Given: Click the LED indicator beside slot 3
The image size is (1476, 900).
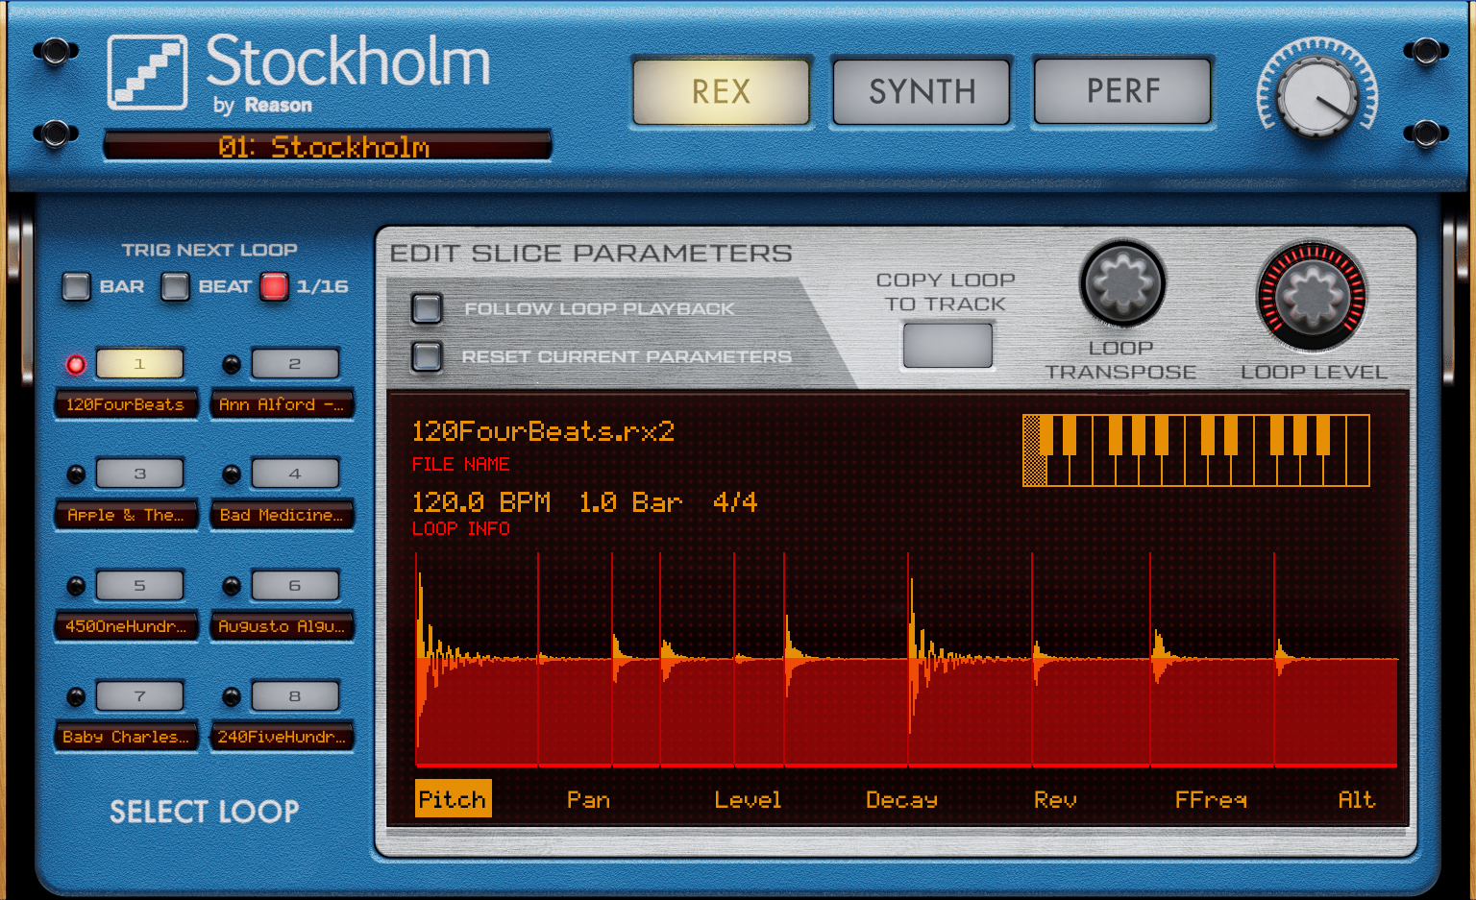Looking at the screenshot, I should (76, 474).
